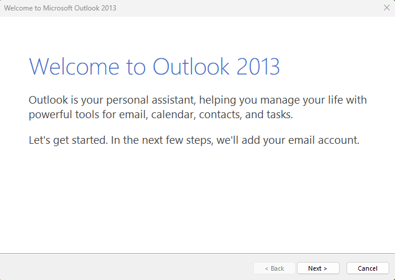Close the Welcome to Outlook dialog
The width and height of the screenshot is (395, 280).
[x=386, y=8]
